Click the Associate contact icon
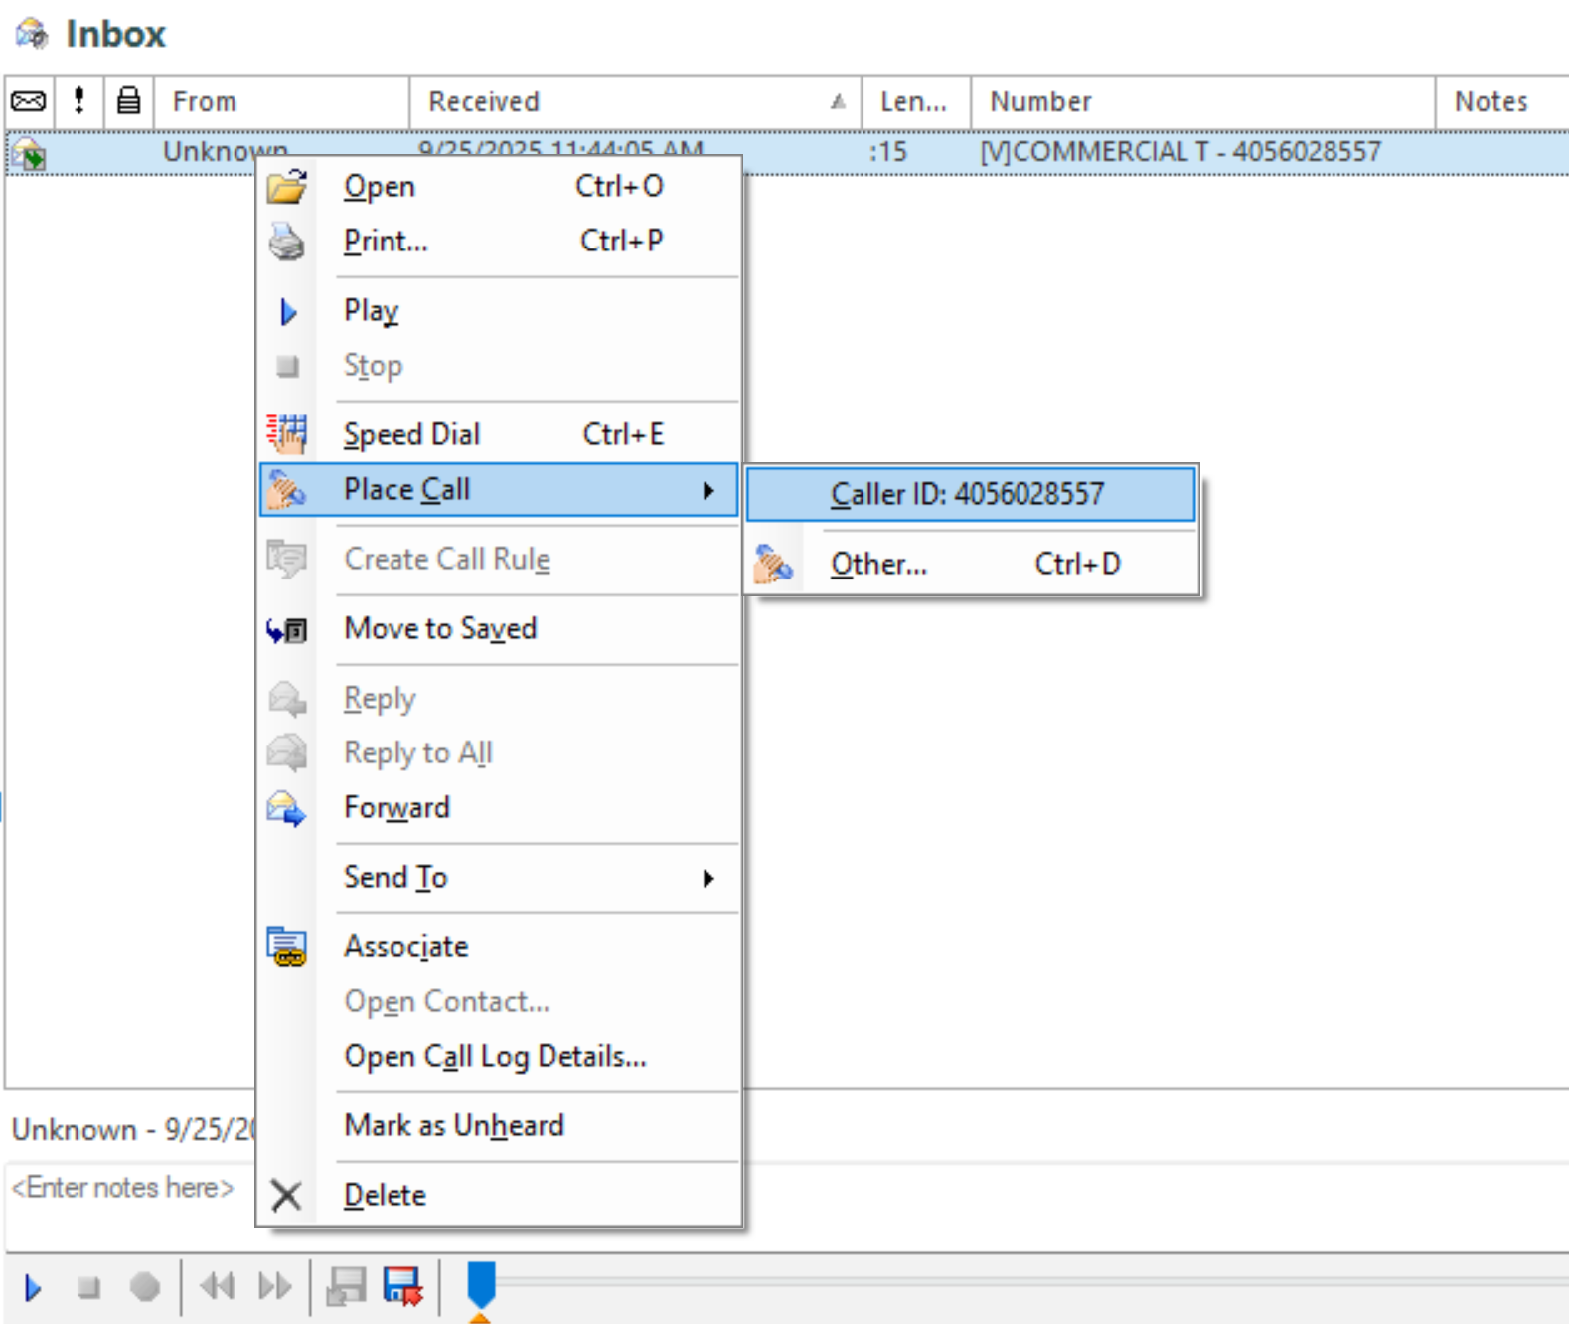The height and width of the screenshot is (1324, 1569). [287, 947]
